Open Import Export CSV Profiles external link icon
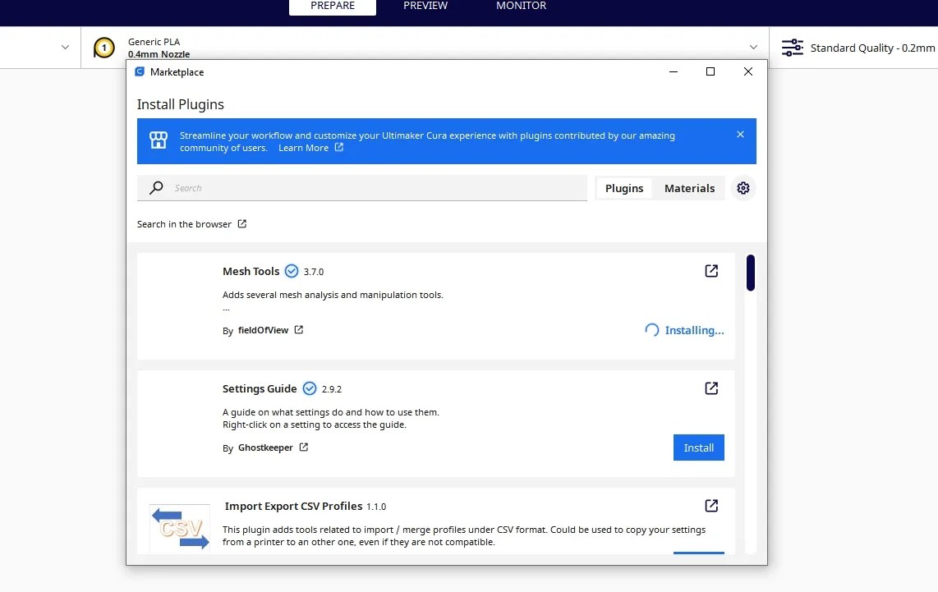This screenshot has height=592, width=938. (711, 505)
